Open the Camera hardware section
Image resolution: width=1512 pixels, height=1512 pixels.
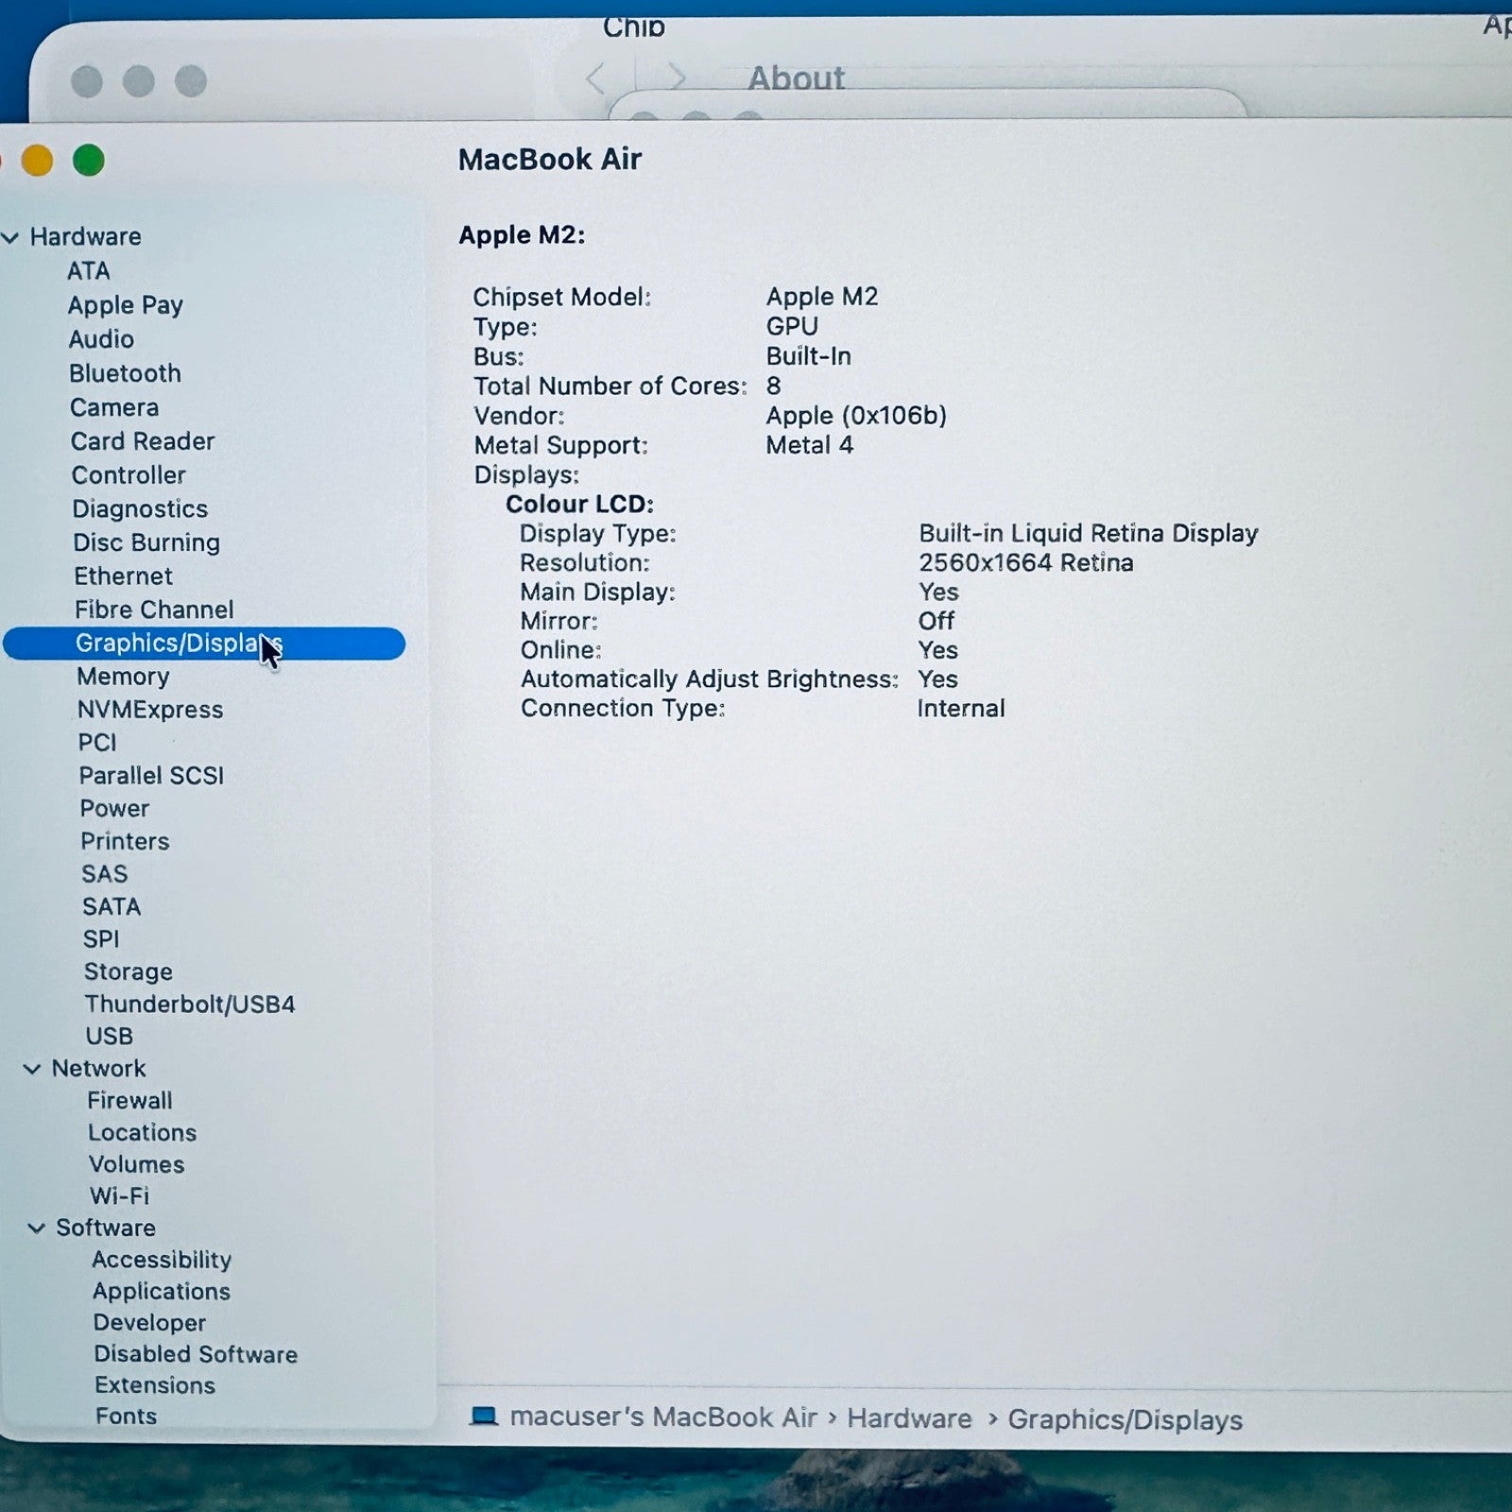point(113,407)
